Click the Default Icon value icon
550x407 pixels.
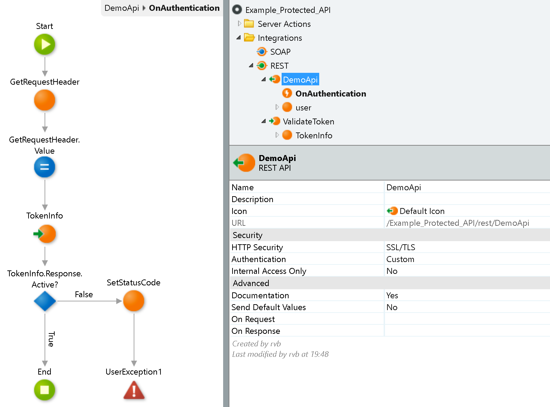(392, 211)
